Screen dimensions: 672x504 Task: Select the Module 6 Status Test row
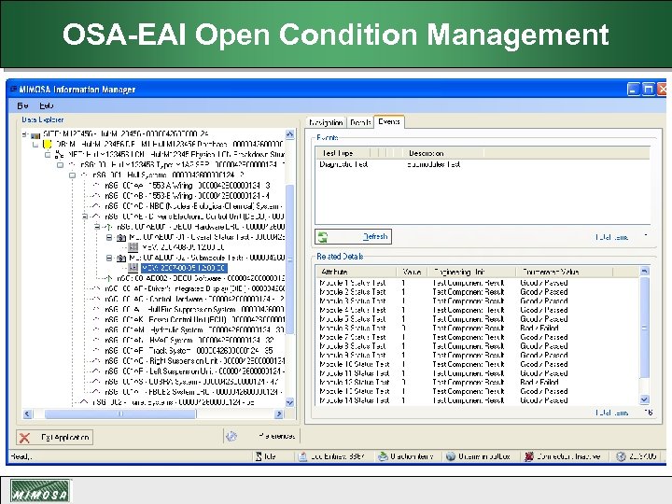tap(478, 329)
